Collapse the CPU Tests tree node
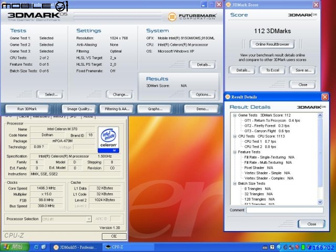 [x=235, y=136]
